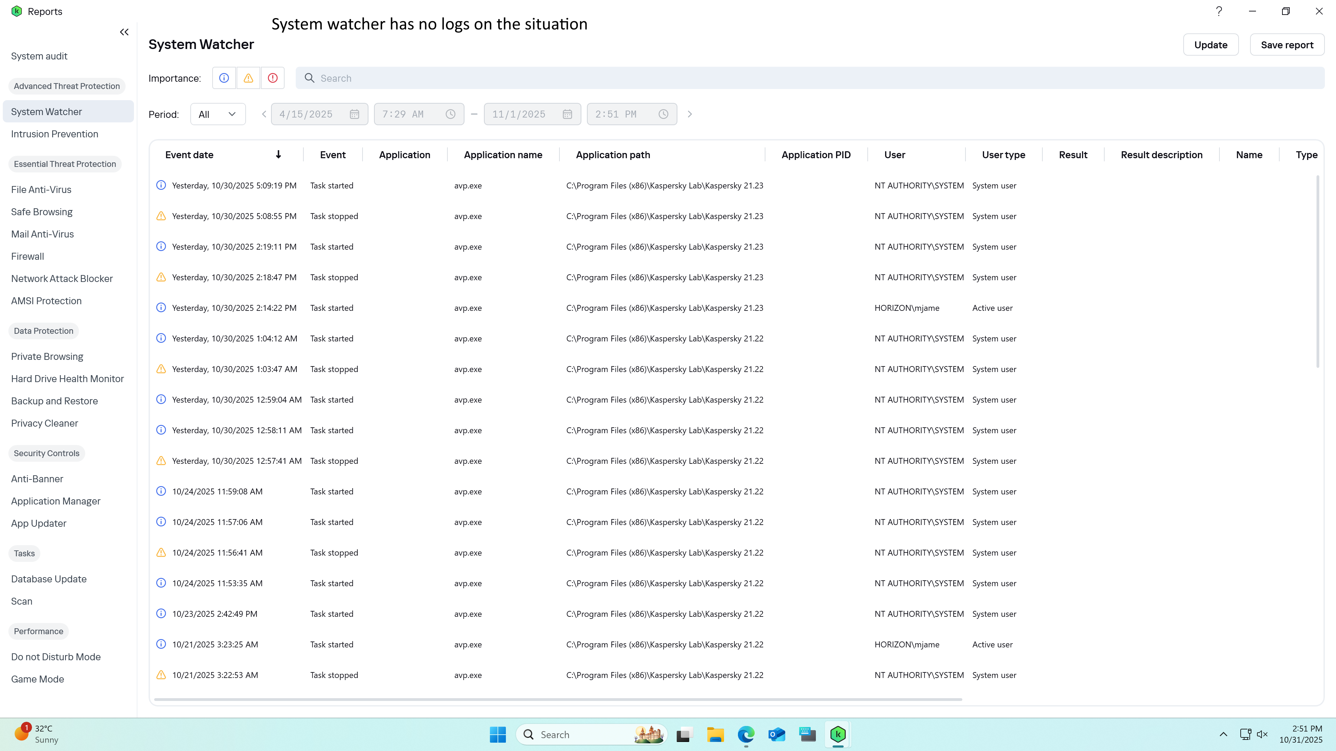Open the Period dropdown set to All
The image size is (1336, 751).
click(x=218, y=114)
